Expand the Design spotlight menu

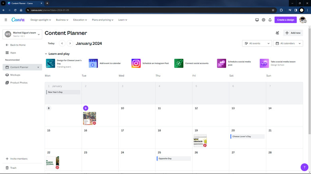(x=41, y=20)
